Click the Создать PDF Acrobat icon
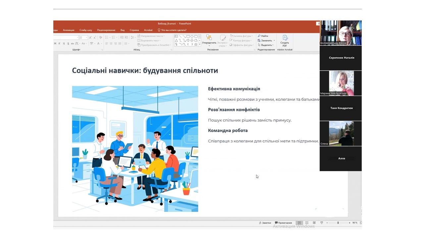This screenshot has height=238, width=424. coord(285,40)
